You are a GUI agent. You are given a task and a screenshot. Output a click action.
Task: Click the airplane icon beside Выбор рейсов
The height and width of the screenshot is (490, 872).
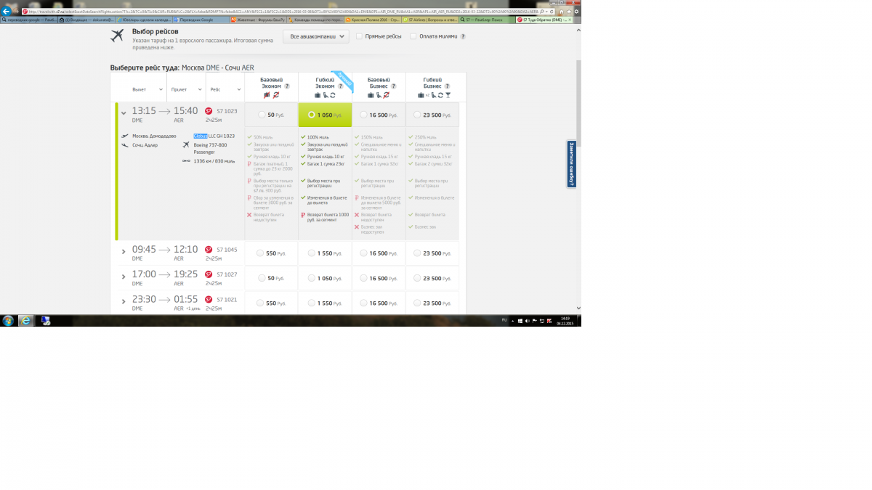point(117,36)
